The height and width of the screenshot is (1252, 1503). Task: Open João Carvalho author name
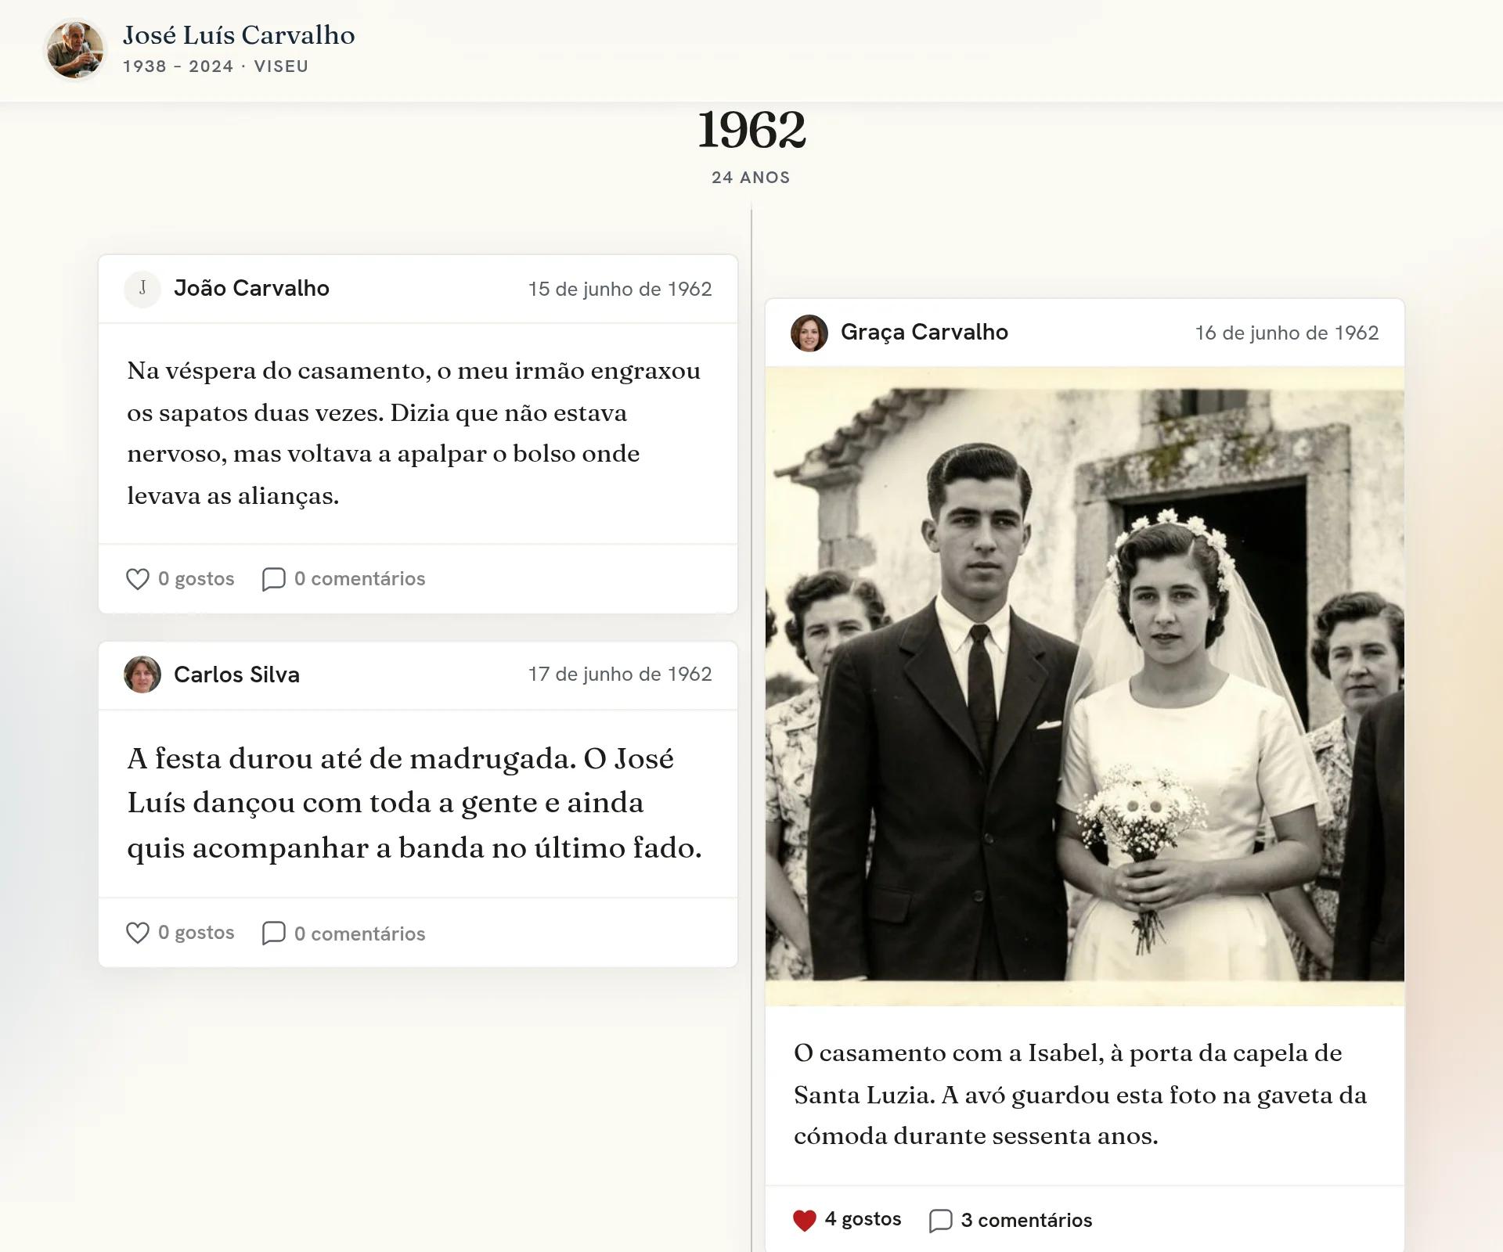coord(251,288)
